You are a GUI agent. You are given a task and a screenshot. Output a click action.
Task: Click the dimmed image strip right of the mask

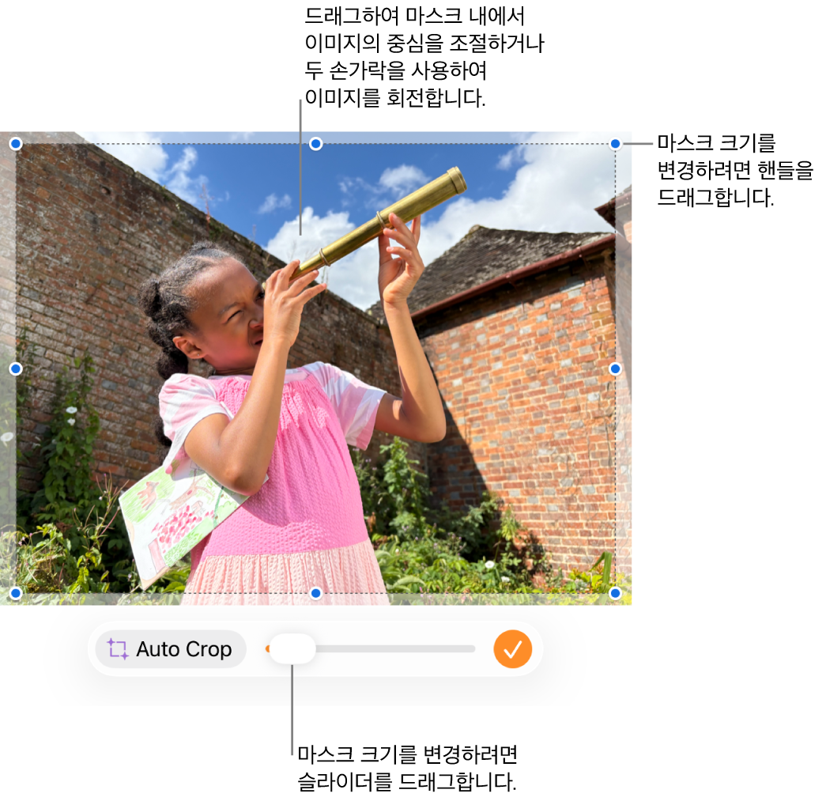coord(624,369)
